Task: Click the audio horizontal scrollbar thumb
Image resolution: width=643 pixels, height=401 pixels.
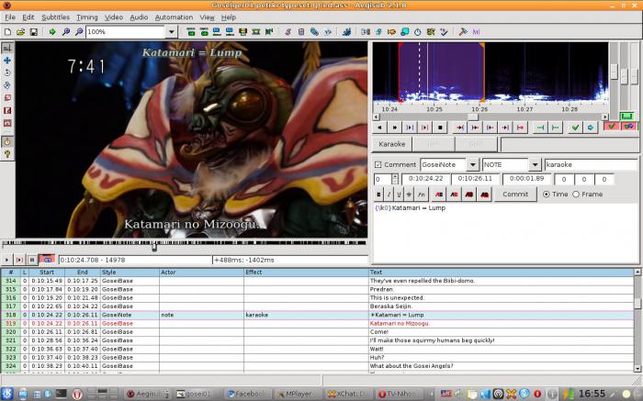Action: [473, 117]
